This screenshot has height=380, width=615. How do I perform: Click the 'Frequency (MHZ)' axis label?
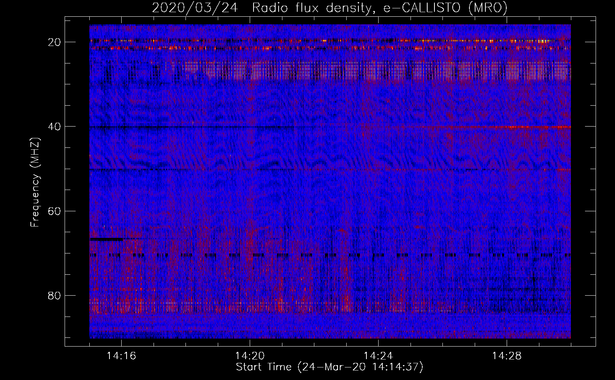tap(35, 182)
